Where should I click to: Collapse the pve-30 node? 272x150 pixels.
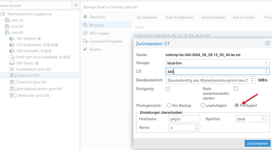point(3,32)
